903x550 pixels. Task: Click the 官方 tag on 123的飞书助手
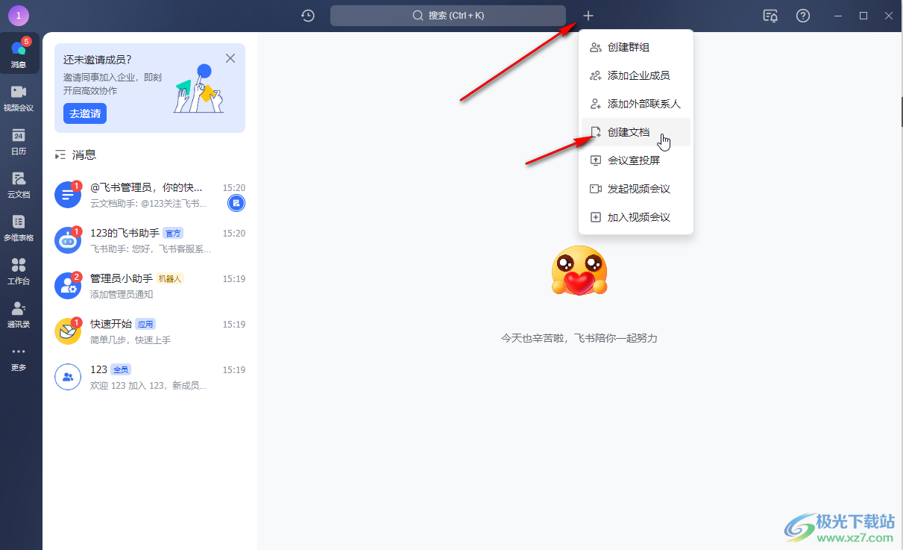173,234
